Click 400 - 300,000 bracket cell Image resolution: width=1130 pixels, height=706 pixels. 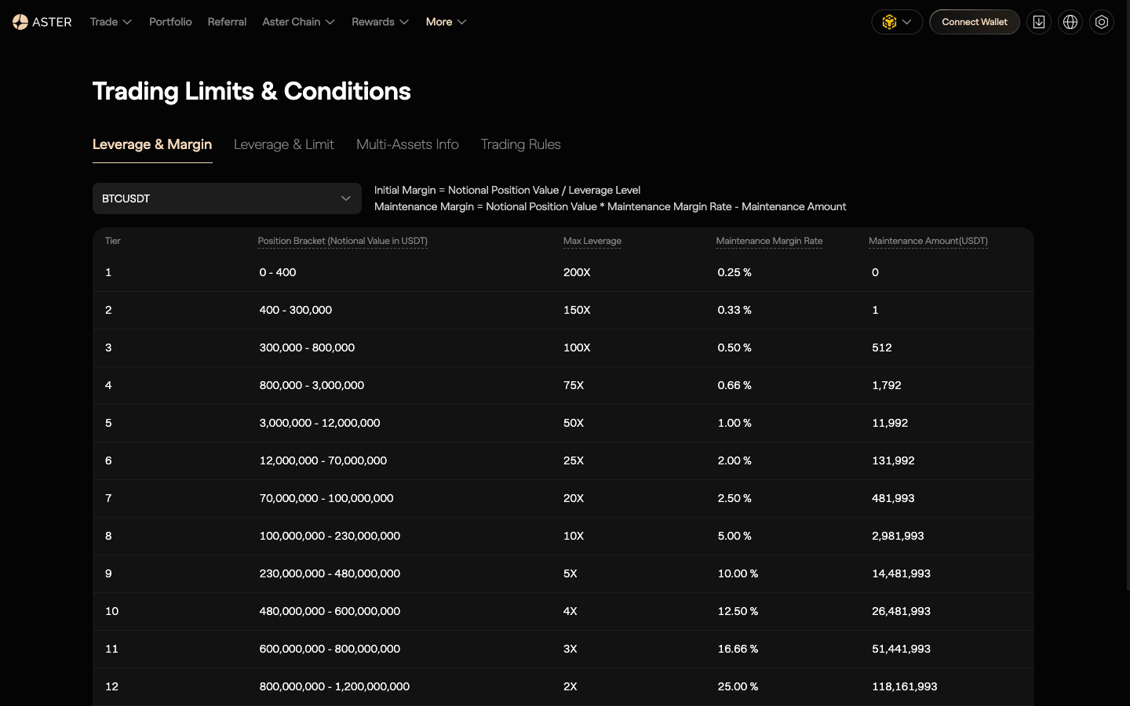296,310
